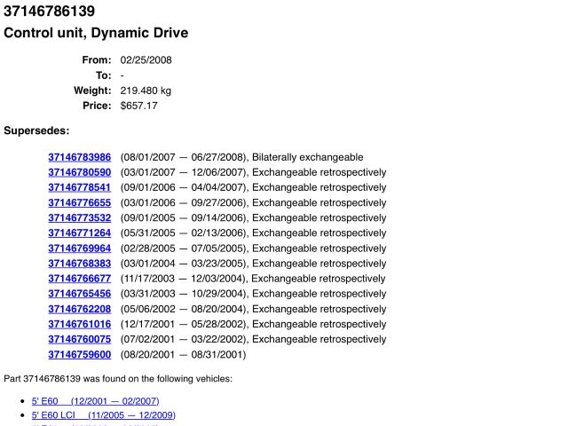This screenshot has height=426, width=568.
Task: Follow link for part 37146769964
Action: tap(80, 248)
